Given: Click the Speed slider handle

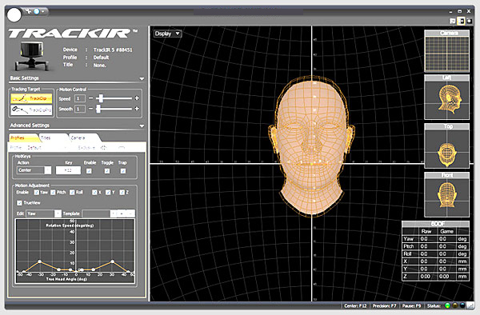Looking at the screenshot, I should (101, 98).
